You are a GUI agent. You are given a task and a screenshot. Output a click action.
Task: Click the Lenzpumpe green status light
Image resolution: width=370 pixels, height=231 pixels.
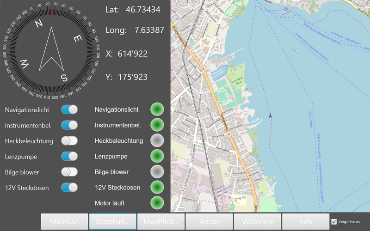click(x=158, y=156)
